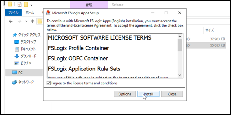Click license text scrollbar up arrow
231x115 pixels.
coord(180,36)
